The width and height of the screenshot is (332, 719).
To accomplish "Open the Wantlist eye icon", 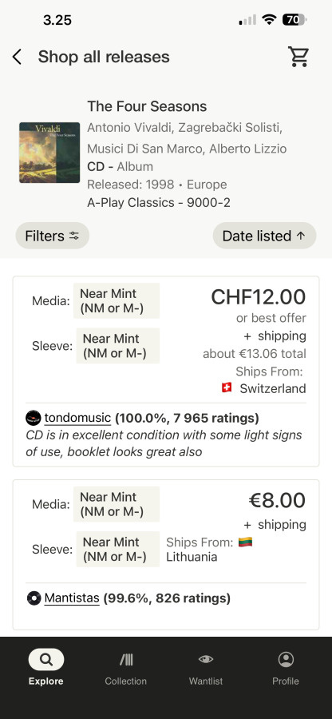I will (206, 659).
